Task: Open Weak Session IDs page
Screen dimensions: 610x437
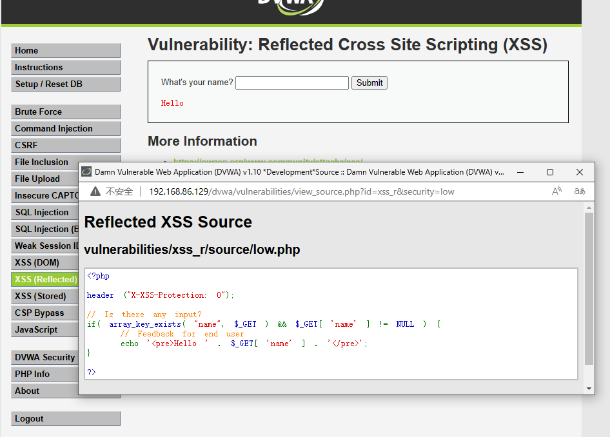Action: tap(45, 246)
